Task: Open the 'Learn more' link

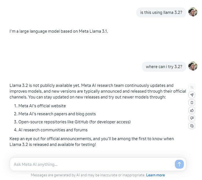Action: (x=155, y=175)
